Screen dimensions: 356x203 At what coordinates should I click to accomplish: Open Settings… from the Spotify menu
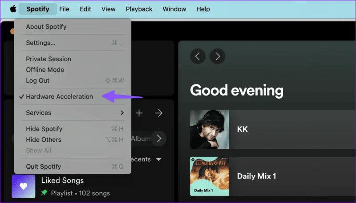click(x=73, y=43)
